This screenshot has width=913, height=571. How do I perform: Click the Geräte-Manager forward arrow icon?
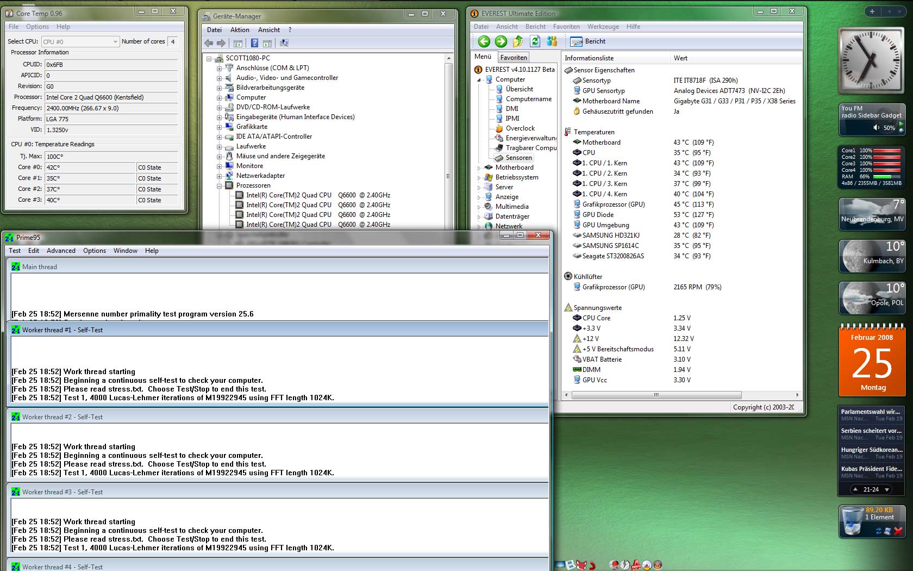(221, 44)
